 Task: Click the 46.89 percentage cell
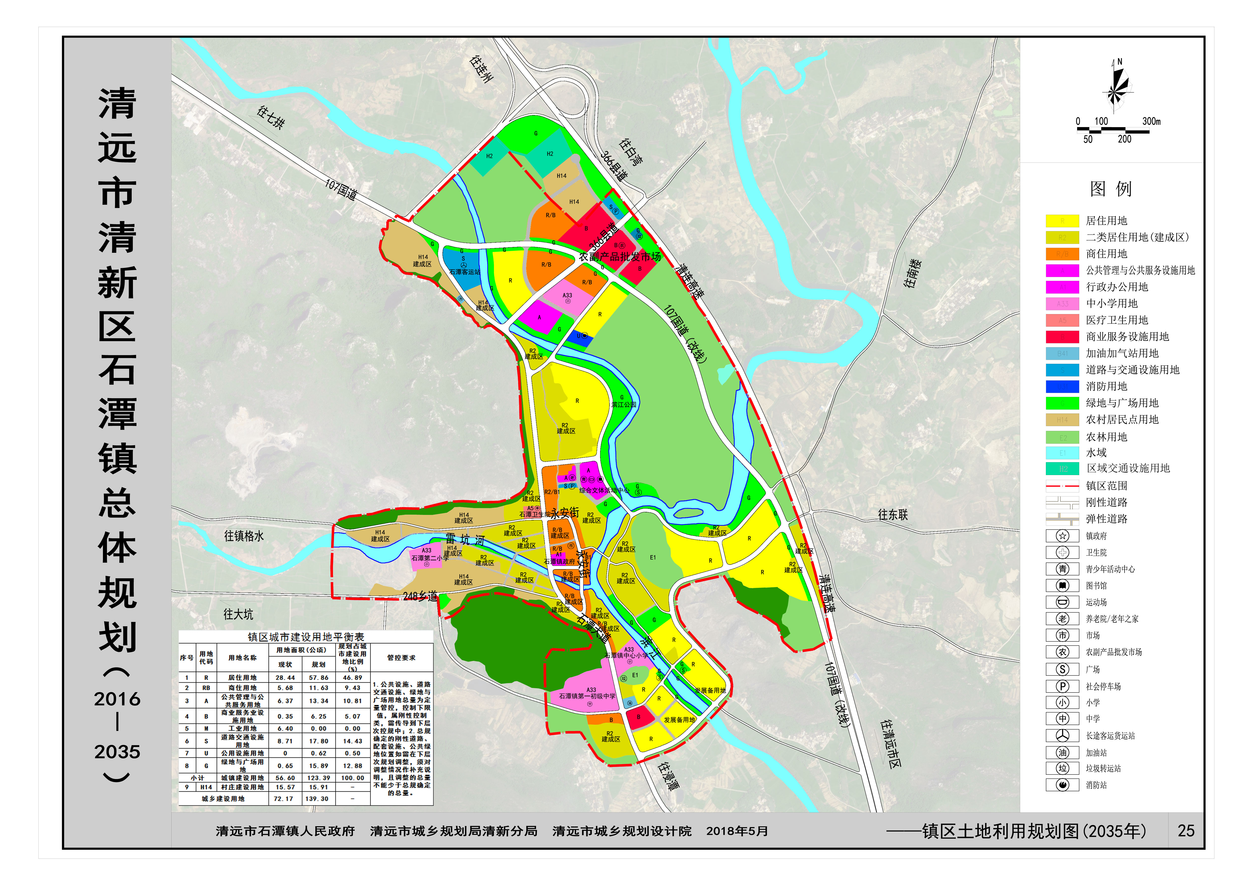[x=353, y=677]
